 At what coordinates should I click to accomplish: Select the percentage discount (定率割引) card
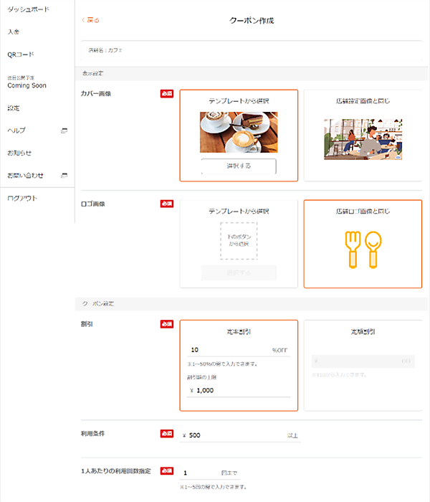[x=239, y=332]
